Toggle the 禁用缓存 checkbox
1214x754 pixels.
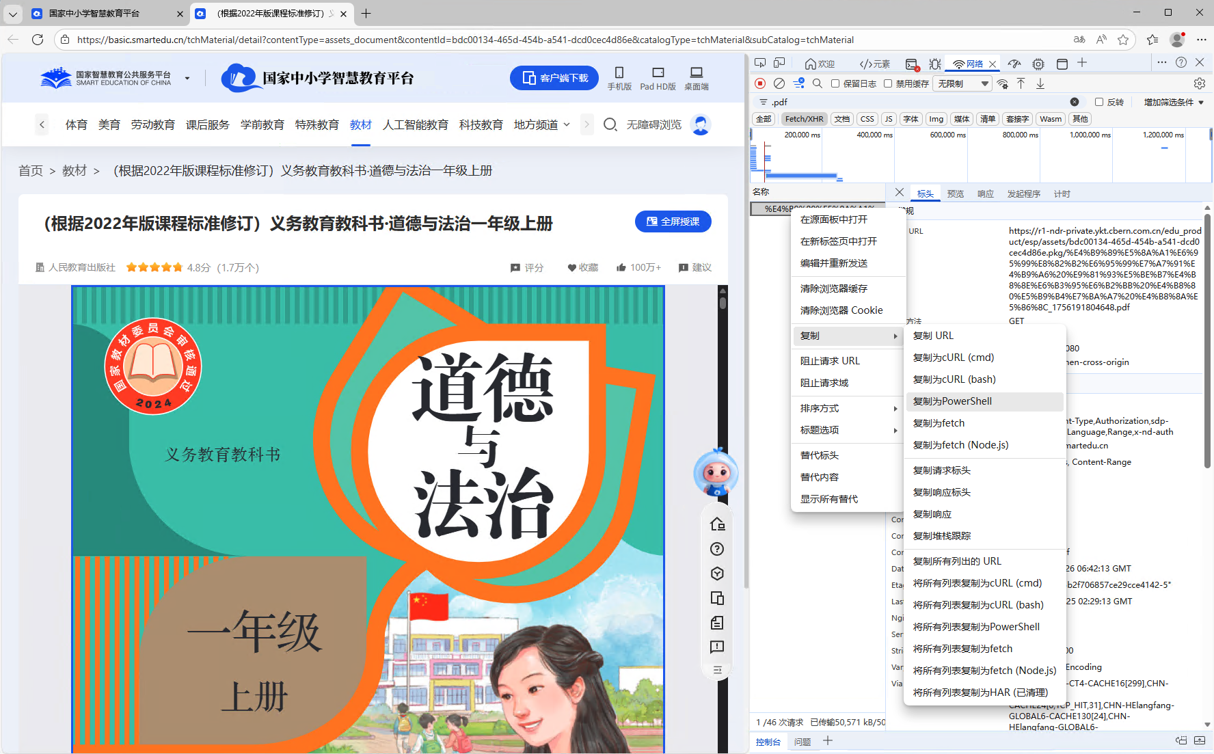click(x=888, y=83)
